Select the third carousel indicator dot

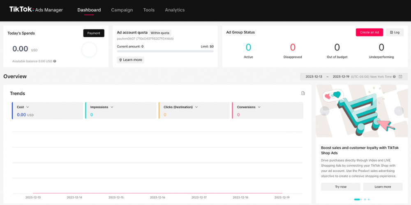[x=369, y=199]
